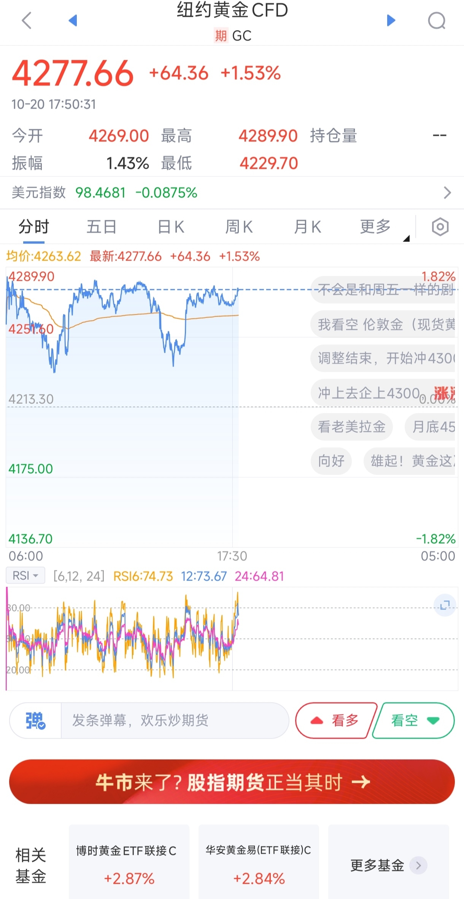
Task: Open 牛市来了 stock index futures banner
Action: click(232, 782)
